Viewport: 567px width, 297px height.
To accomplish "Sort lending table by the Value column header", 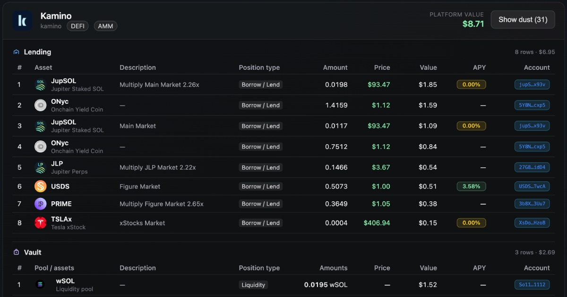I will (x=428, y=67).
